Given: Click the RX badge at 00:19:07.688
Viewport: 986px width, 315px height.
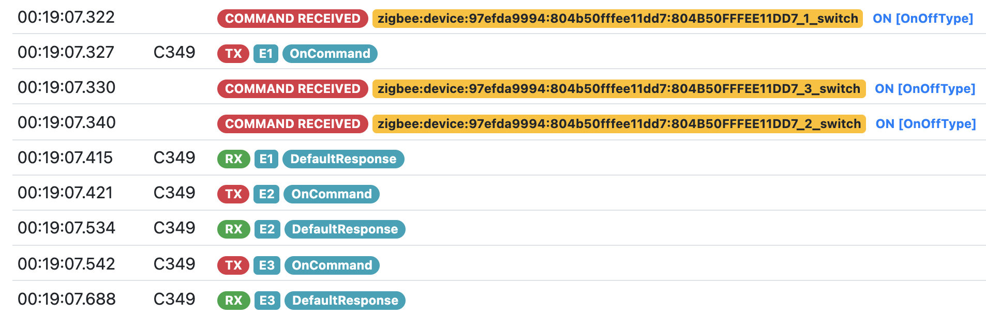Looking at the screenshot, I should [x=233, y=301].
